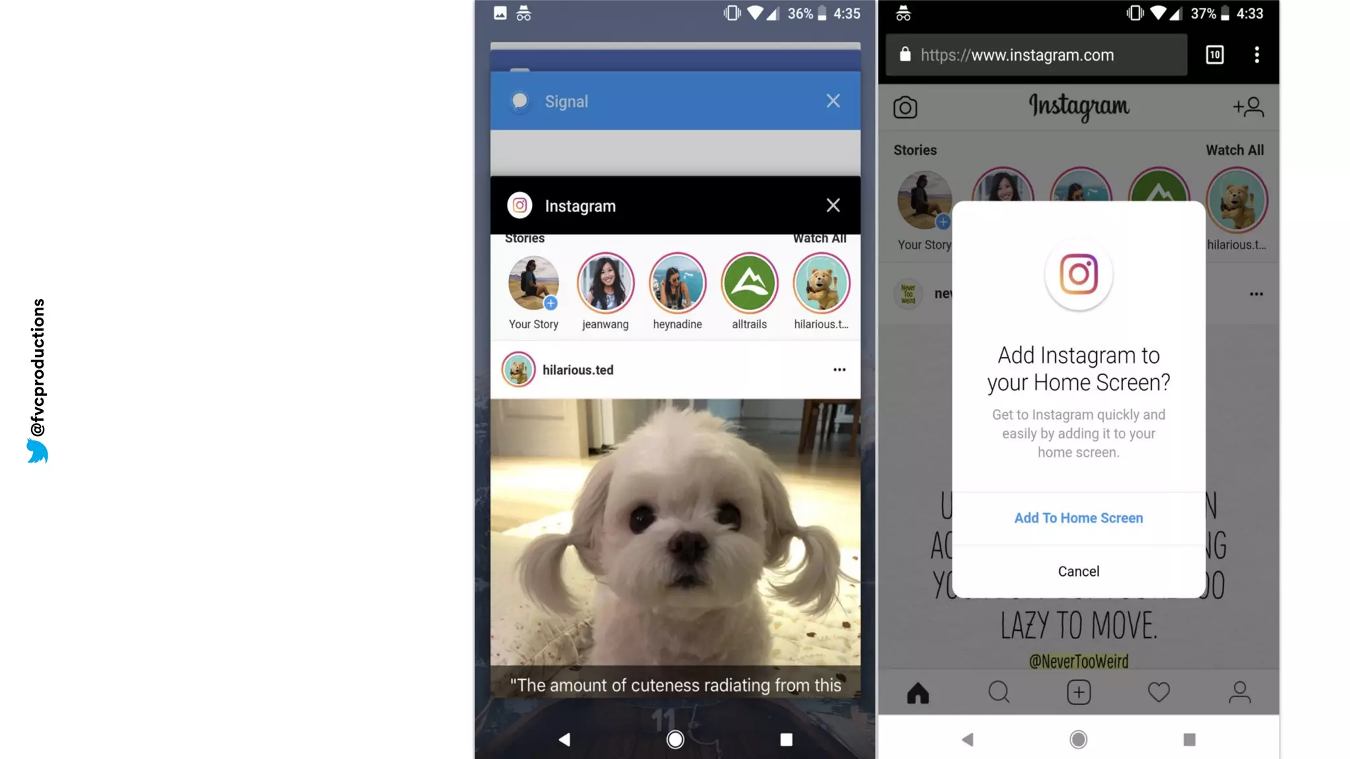Open the profile tab icon
1350x759 pixels.
coord(1239,692)
